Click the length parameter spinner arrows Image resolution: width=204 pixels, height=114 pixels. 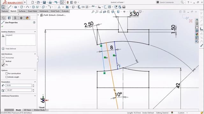[33, 85]
